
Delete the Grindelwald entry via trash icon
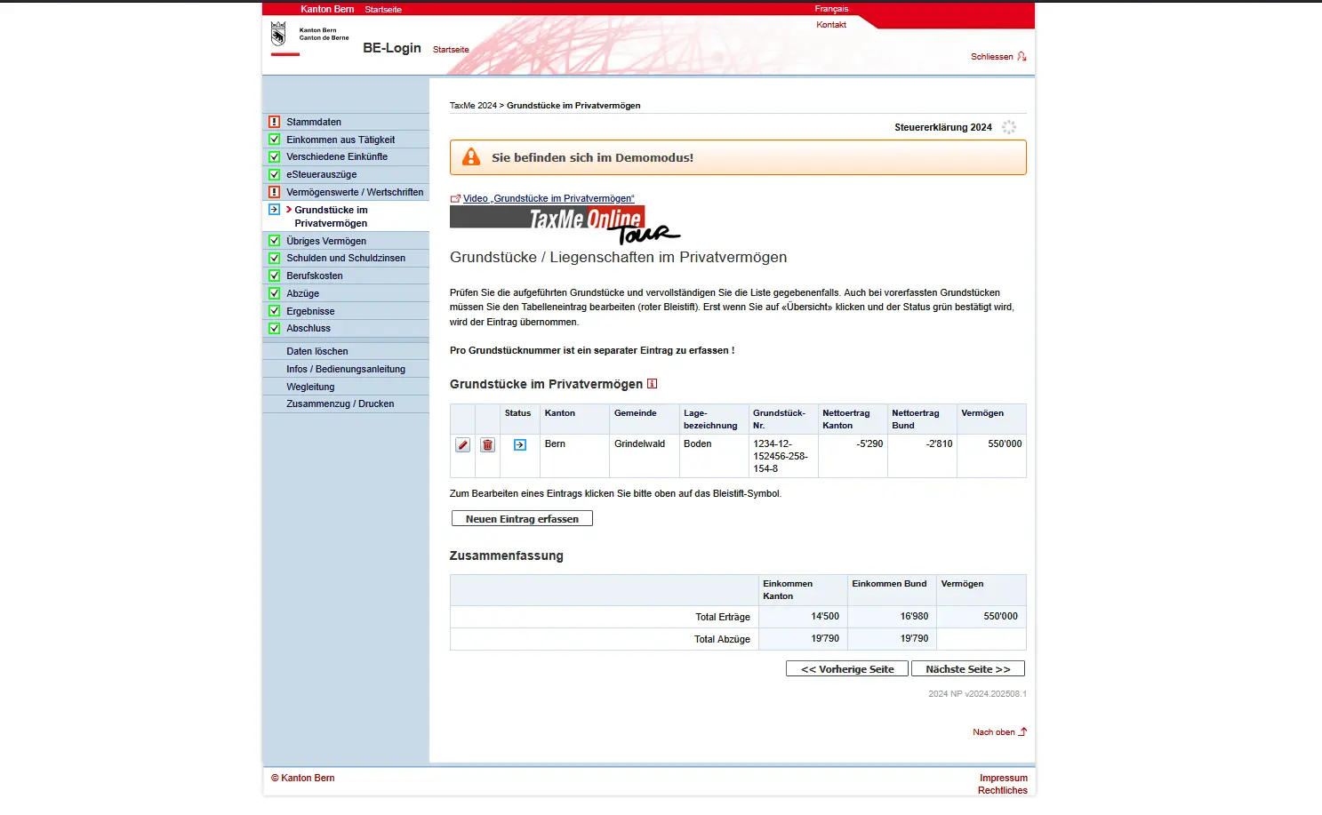pyautogui.click(x=487, y=445)
